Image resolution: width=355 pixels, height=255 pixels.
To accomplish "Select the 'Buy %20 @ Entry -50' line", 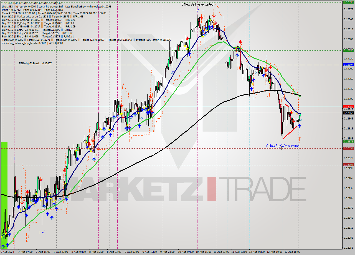I will (37, 33).
